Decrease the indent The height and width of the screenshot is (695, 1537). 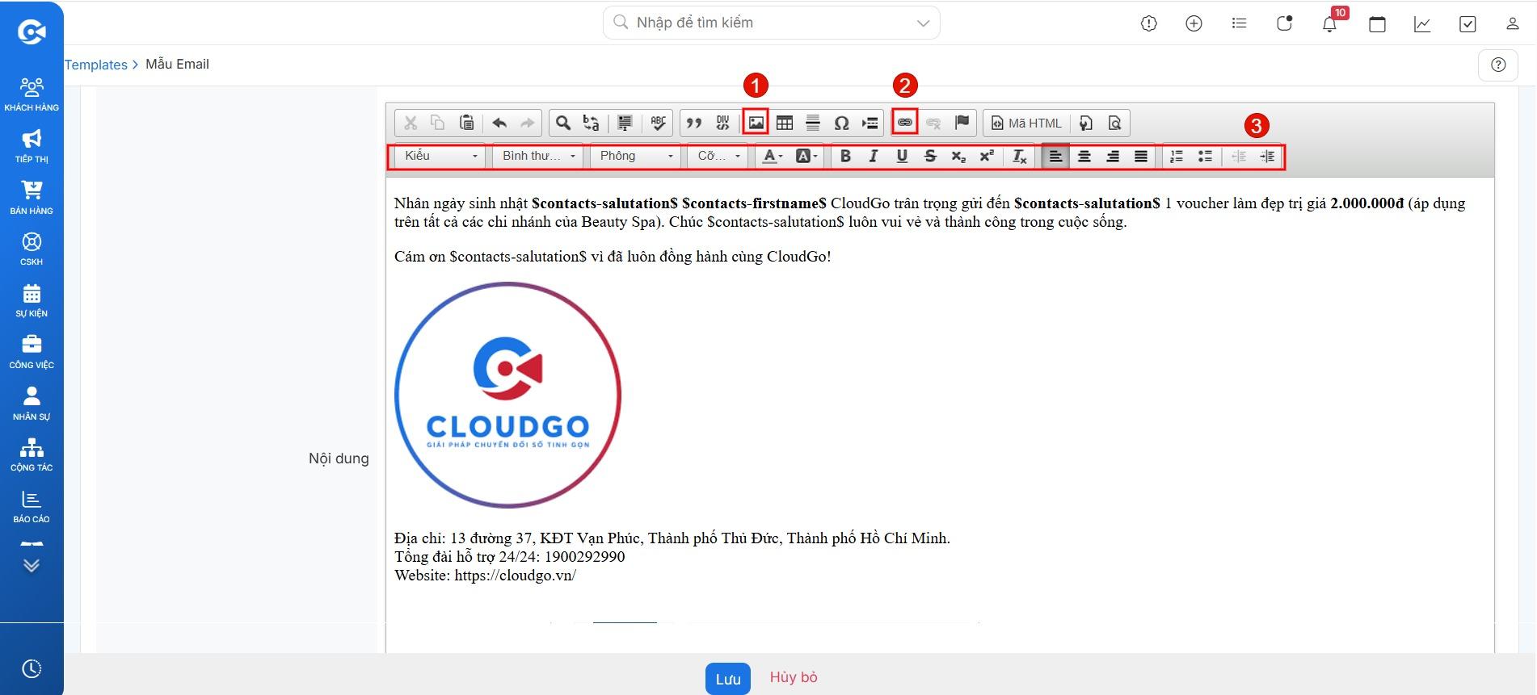(1239, 156)
